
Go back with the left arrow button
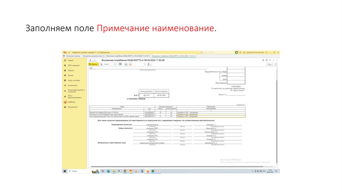pos(91,60)
